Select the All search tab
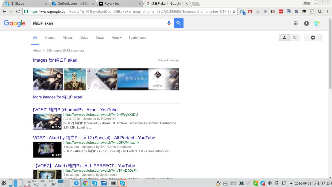 point(35,38)
